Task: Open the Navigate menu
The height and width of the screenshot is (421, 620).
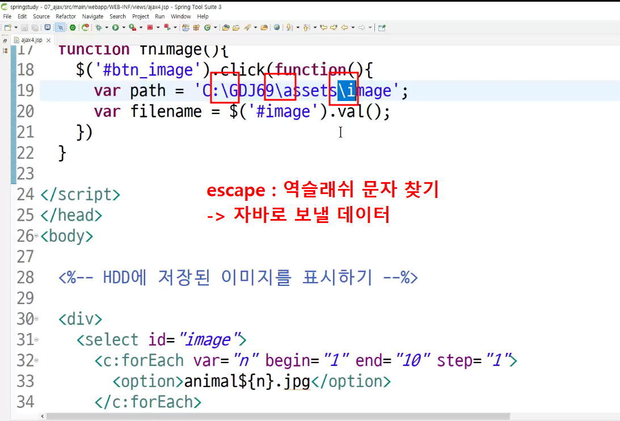Action: point(92,16)
